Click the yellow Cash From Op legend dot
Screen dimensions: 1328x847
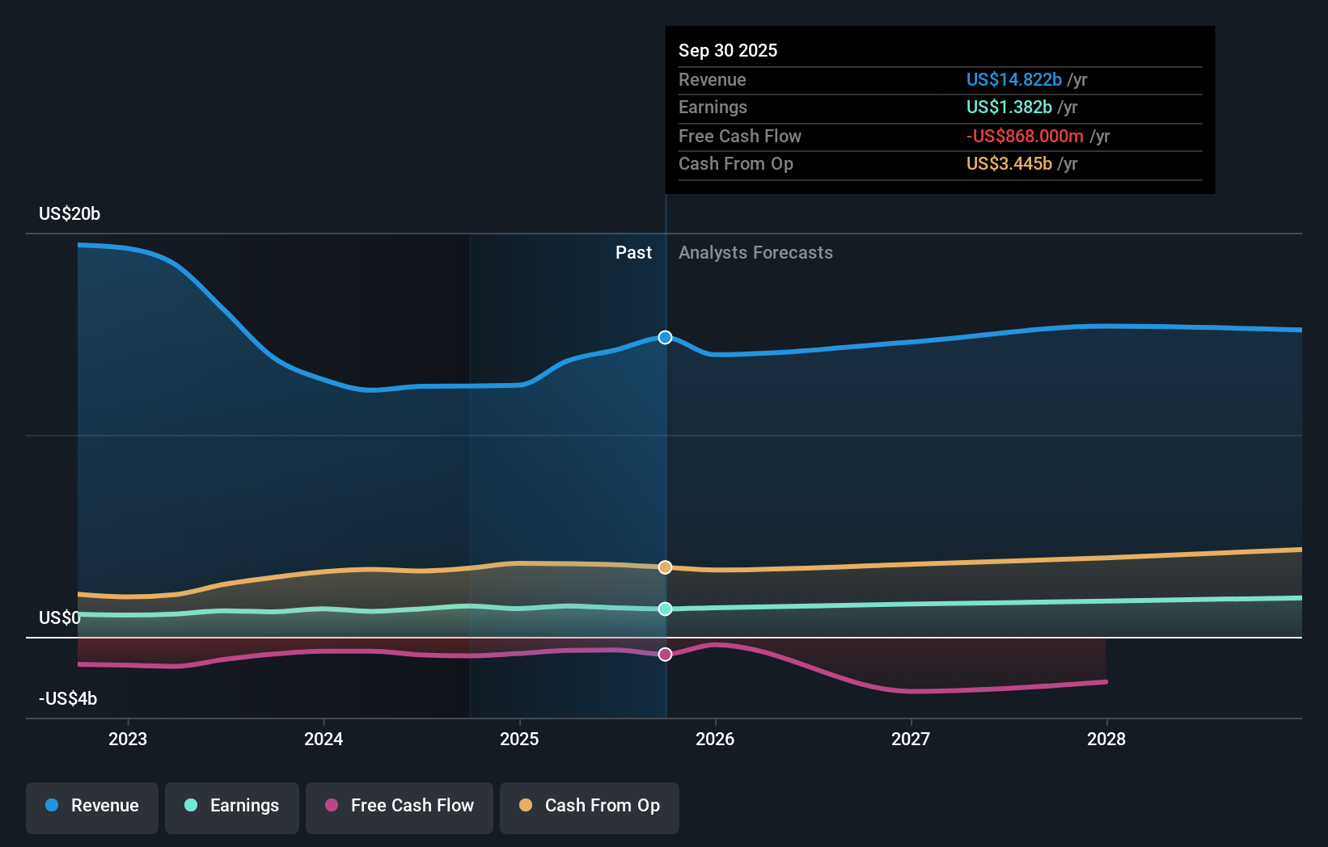point(526,806)
